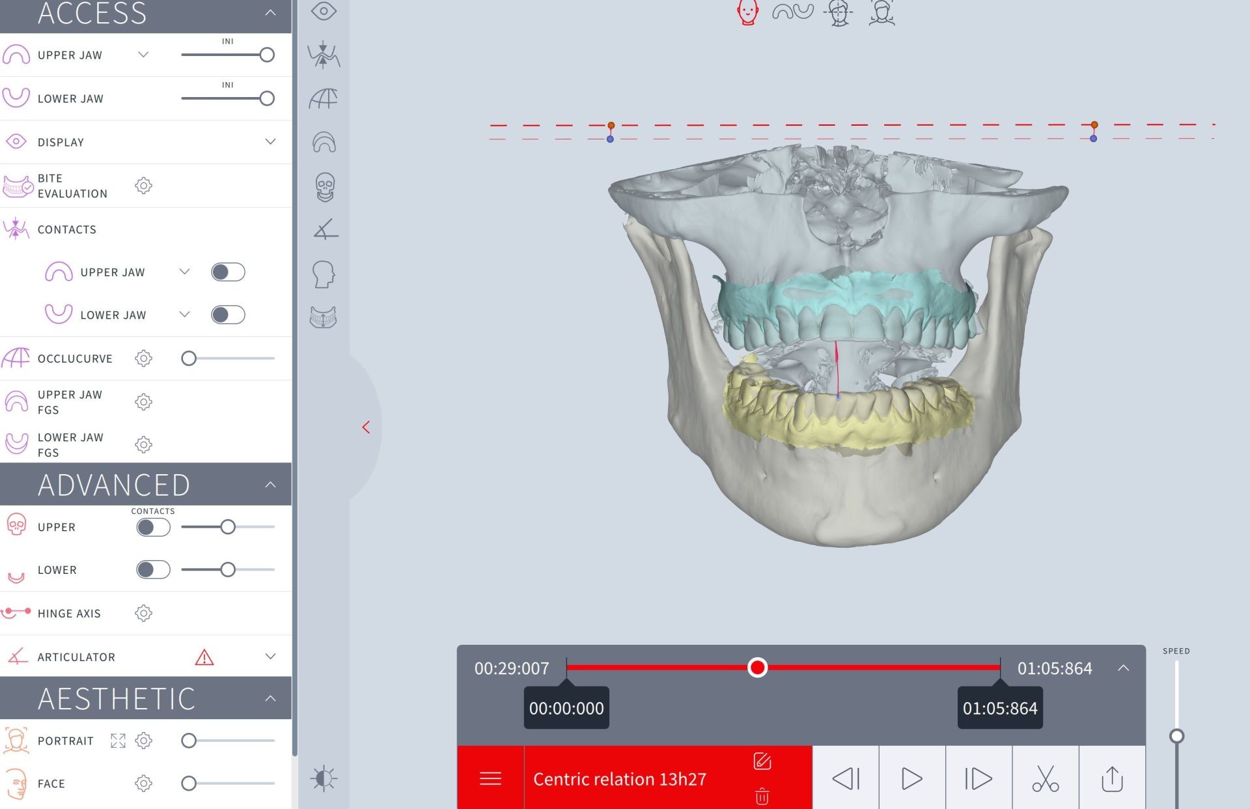Enable Lower Jaw contacts toggle
Image resolution: width=1250 pixels, height=809 pixels.
point(228,315)
